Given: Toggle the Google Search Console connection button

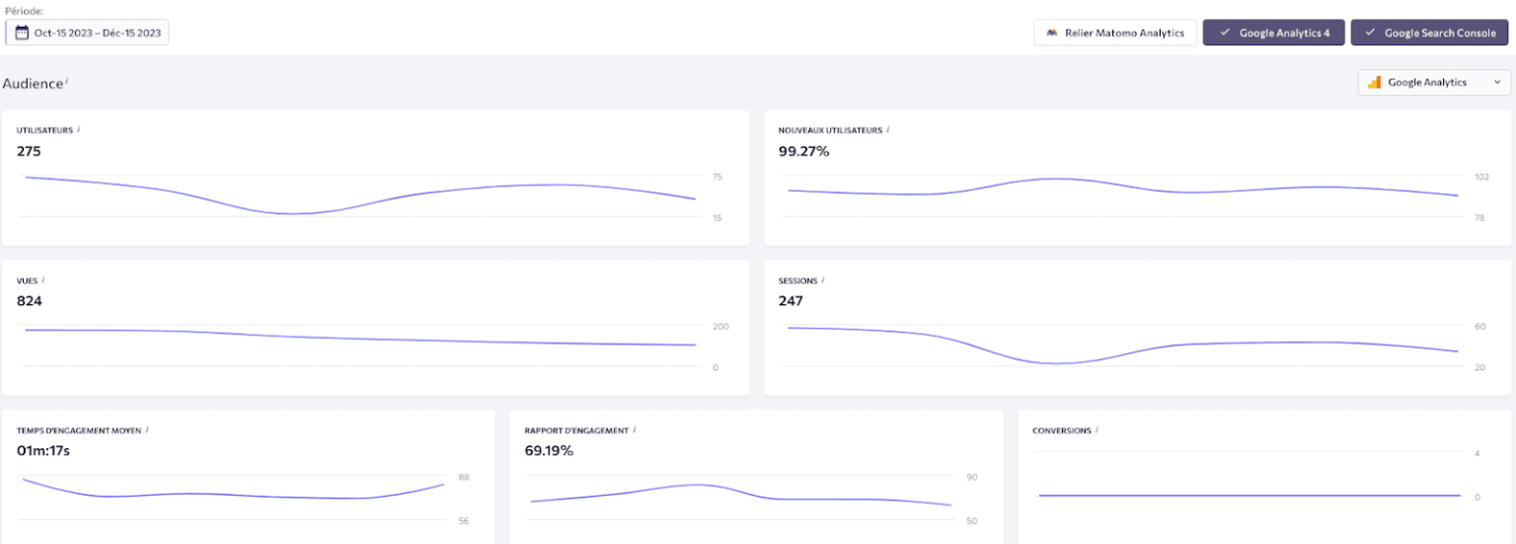Looking at the screenshot, I should tap(1430, 33).
